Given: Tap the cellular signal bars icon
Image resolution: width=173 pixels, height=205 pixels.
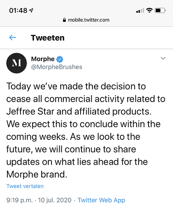Looking at the screenshot, I should point(140,11).
